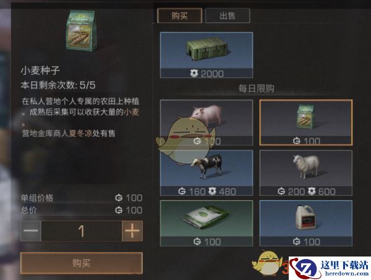
Task: Click the heredown.com watermark logo
Action: [x=330, y=268]
